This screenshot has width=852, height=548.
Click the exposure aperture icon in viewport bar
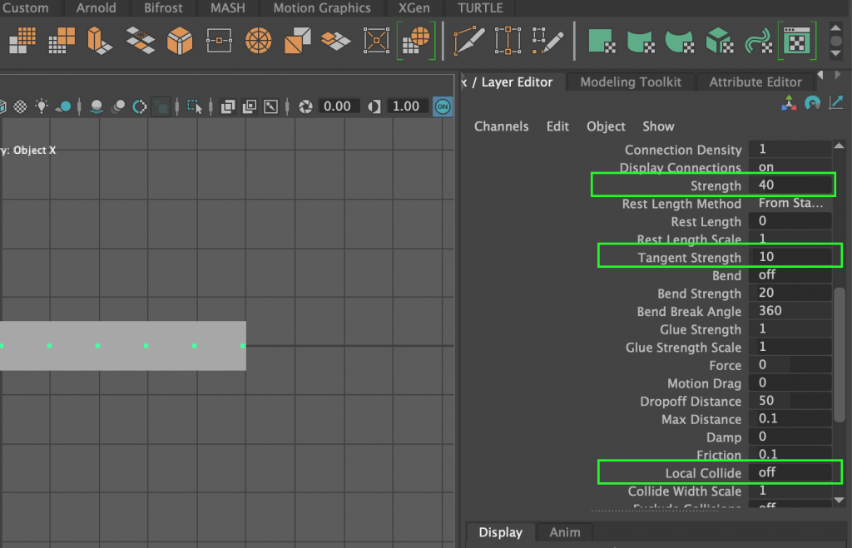(x=306, y=106)
